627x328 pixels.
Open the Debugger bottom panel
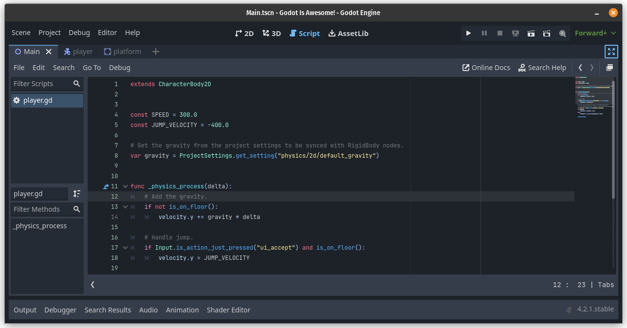(60, 310)
